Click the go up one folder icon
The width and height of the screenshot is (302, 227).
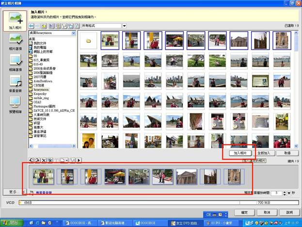(x=44, y=26)
